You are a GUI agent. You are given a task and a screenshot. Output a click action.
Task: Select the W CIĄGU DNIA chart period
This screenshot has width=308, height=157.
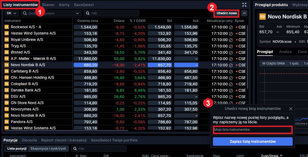(273, 63)
